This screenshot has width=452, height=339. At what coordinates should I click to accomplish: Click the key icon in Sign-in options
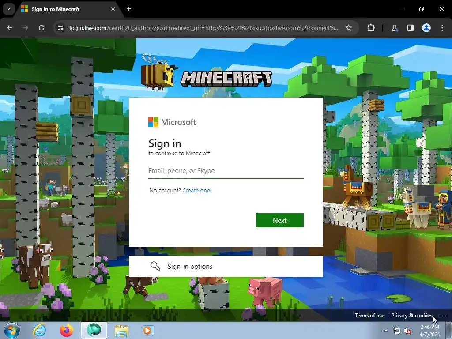pos(155,266)
